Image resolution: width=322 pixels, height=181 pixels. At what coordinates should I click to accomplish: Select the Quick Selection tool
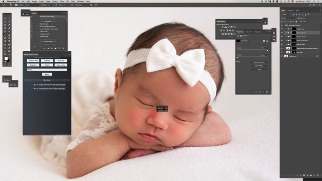pyautogui.click(x=9, y=22)
